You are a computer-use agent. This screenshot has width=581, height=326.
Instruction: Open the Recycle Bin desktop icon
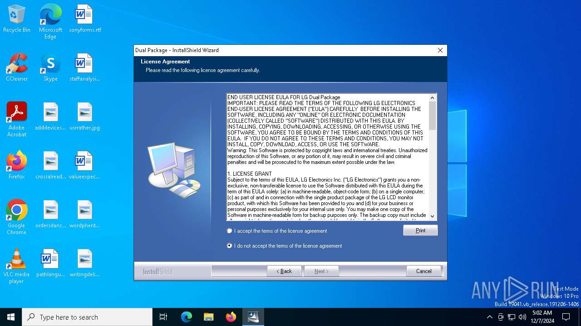click(x=17, y=19)
